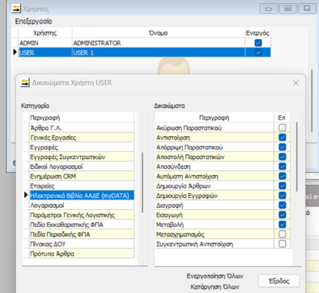This screenshot has height=293, width=319.
Task: Click the permissions list vertical scrollbar
Action: 296,156
